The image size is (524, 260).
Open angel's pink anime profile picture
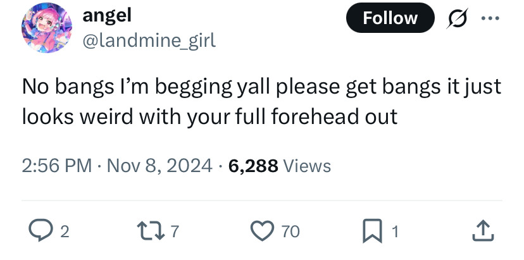click(47, 27)
